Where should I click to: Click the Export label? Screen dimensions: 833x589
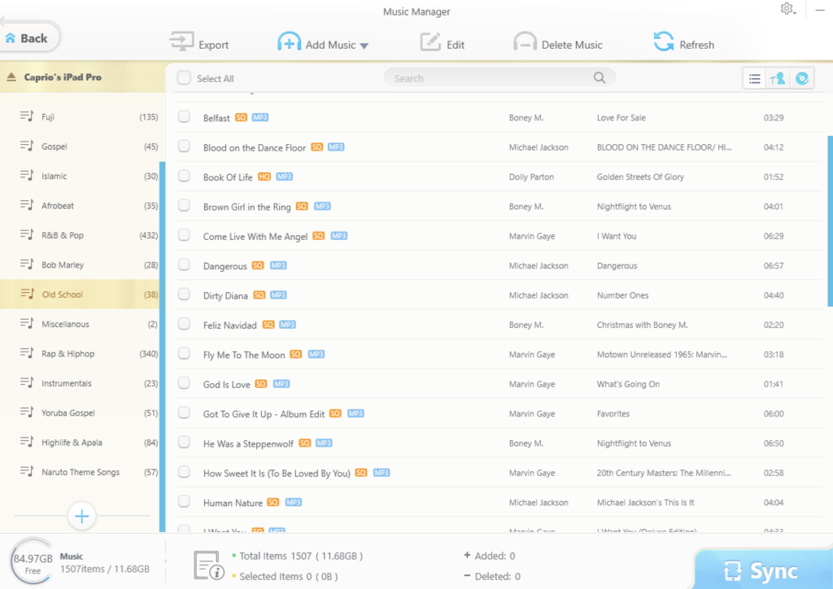click(x=214, y=45)
